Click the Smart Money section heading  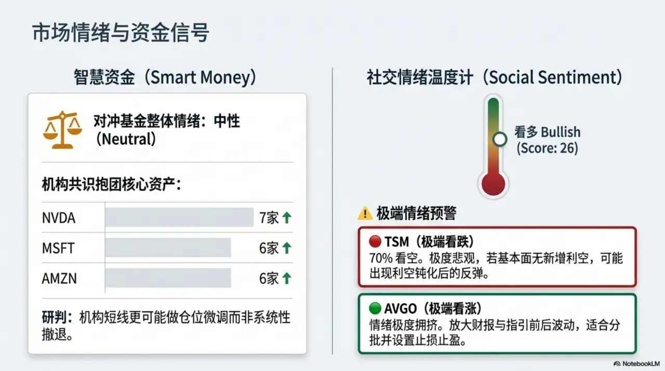click(x=166, y=77)
